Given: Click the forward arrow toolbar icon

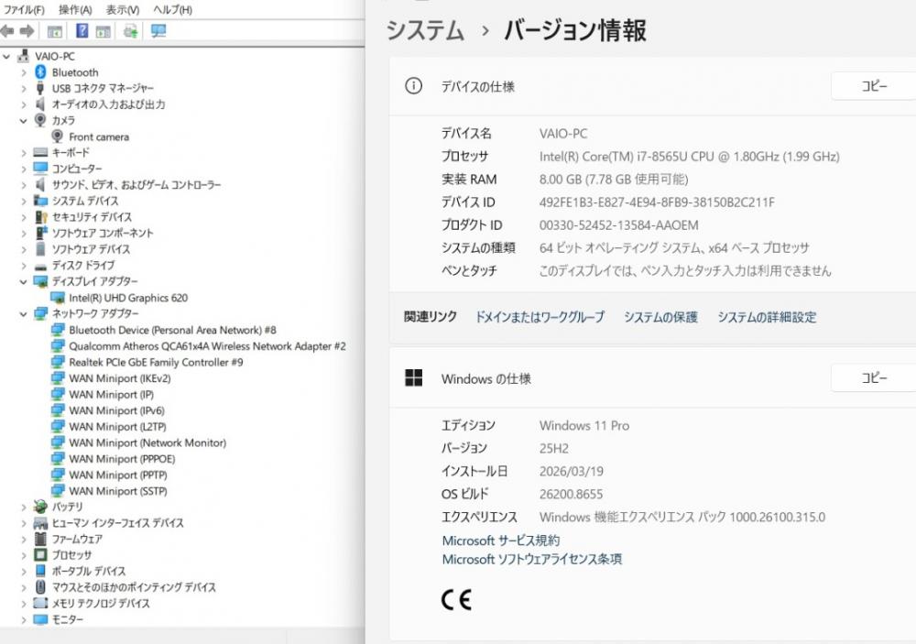Looking at the screenshot, I should coord(27,31).
